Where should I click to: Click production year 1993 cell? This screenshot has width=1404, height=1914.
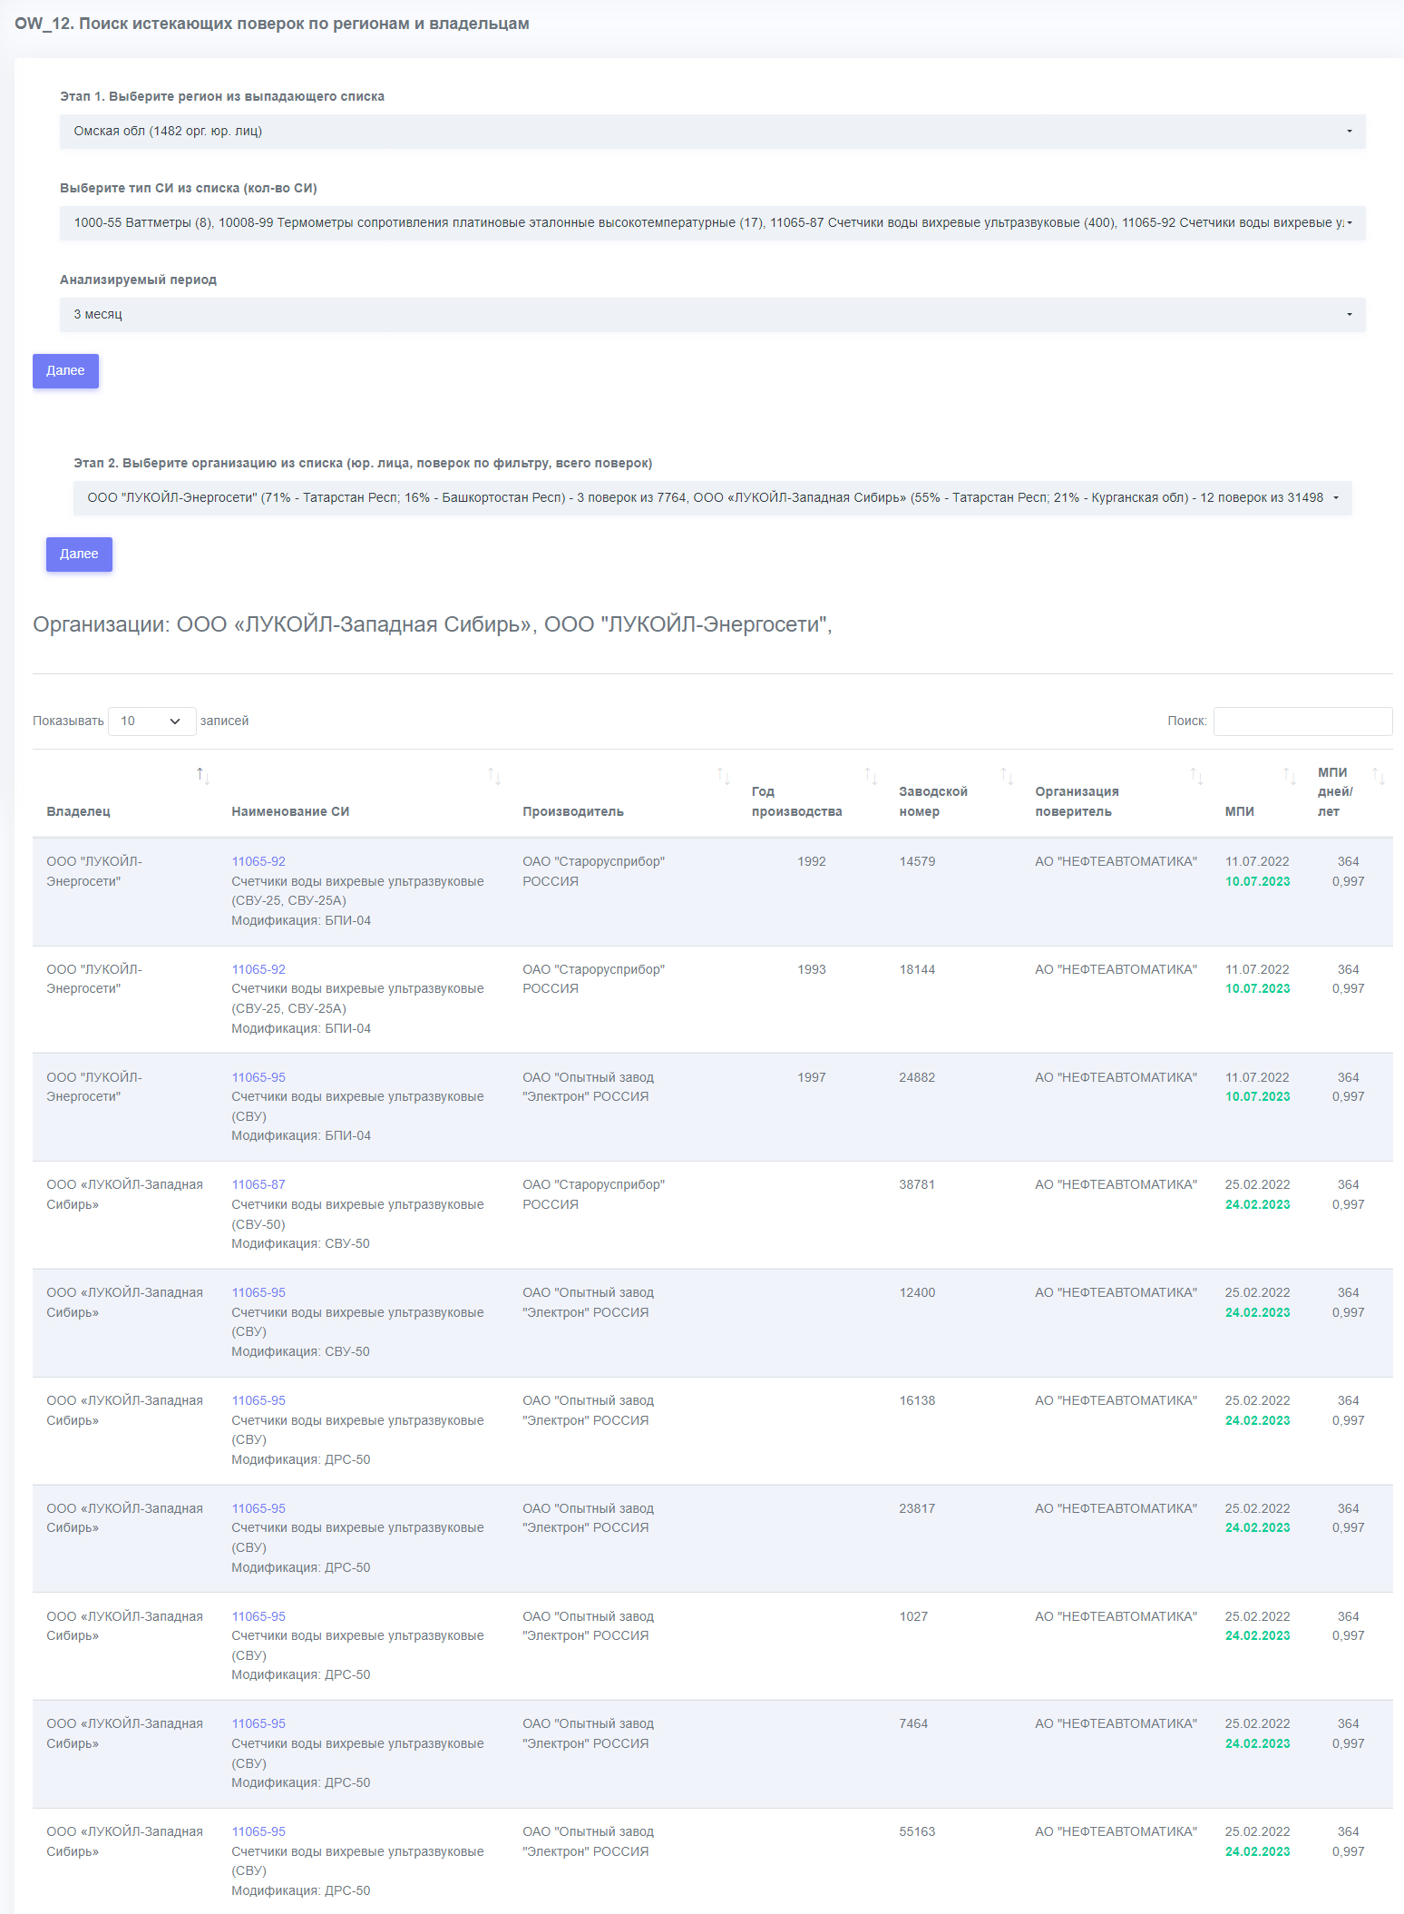pos(812,970)
